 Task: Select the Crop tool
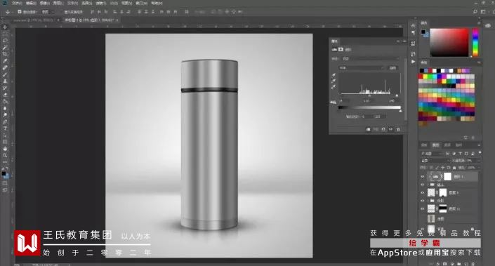5,54
